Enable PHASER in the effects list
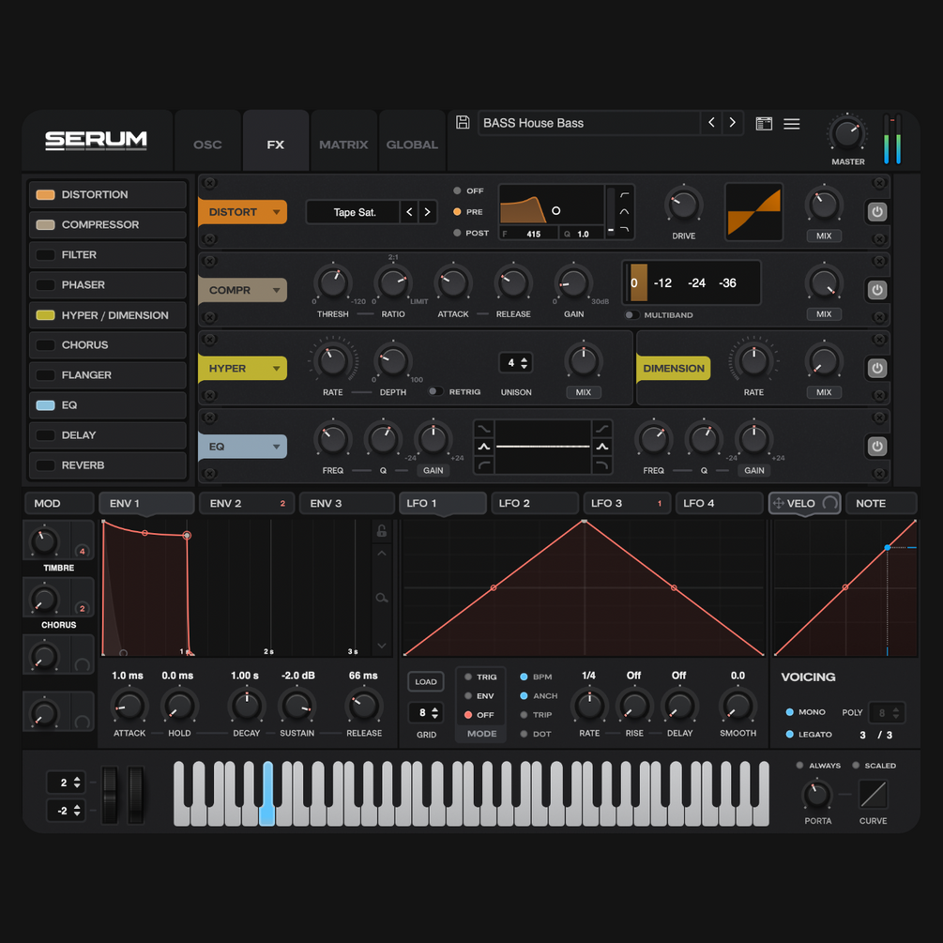The image size is (943, 943). coord(108,284)
